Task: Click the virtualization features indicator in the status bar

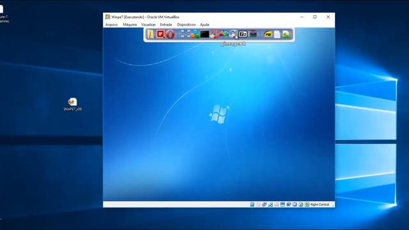Action: pyautogui.click(x=295, y=204)
